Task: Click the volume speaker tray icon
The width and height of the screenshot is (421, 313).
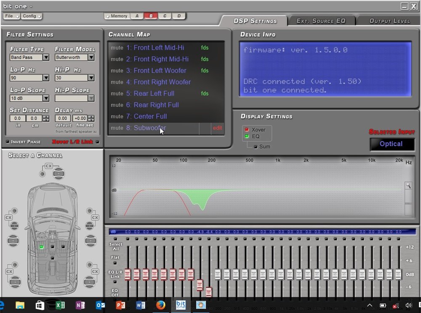Action: 408,305
